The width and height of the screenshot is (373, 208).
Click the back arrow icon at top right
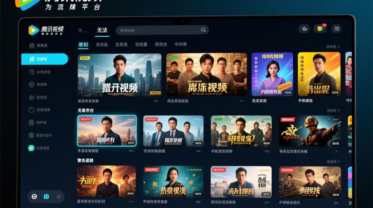coord(304,29)
